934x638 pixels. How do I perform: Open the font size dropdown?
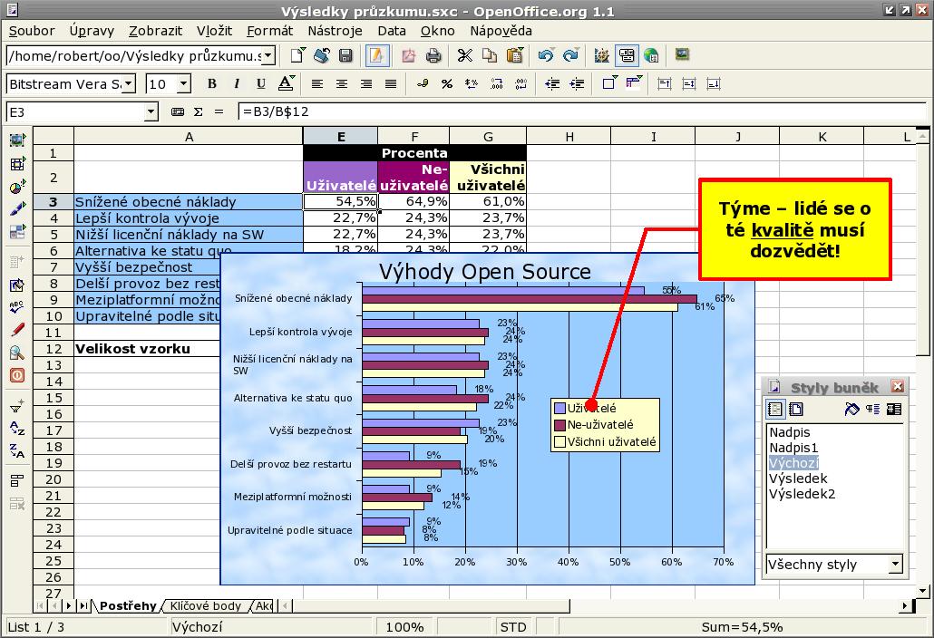click(184, 84)
